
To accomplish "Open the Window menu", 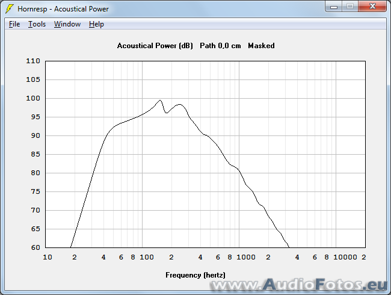I will coord(67,24).
